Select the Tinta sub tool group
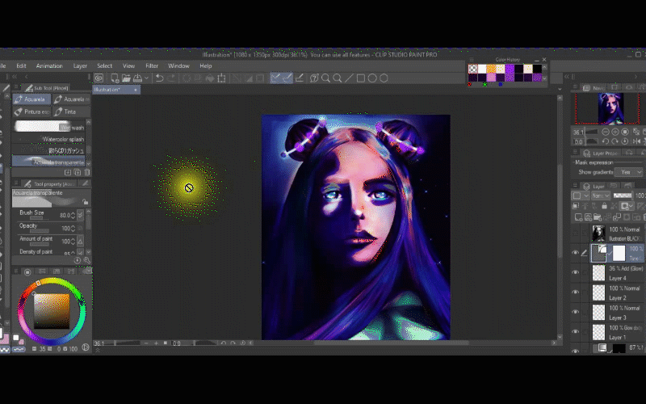The width and height of the screenshot is (646, 404). [71, 112]
